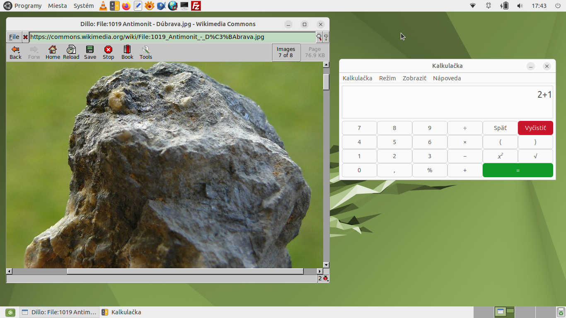Click Dillo vertical scrollbar up arrow
The width and height of the screenshot is (566, 318).
326,65
